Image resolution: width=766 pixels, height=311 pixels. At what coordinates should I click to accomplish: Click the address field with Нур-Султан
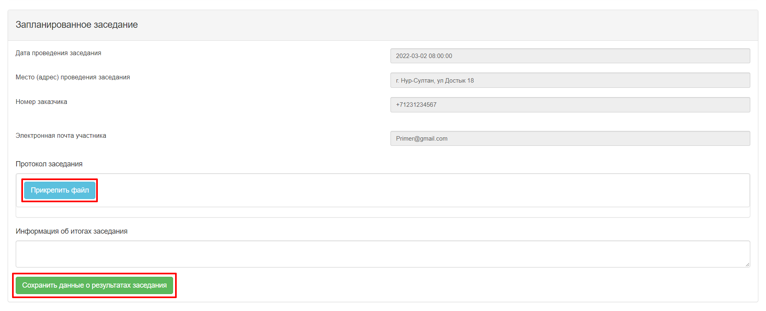(x=570, y=80)
